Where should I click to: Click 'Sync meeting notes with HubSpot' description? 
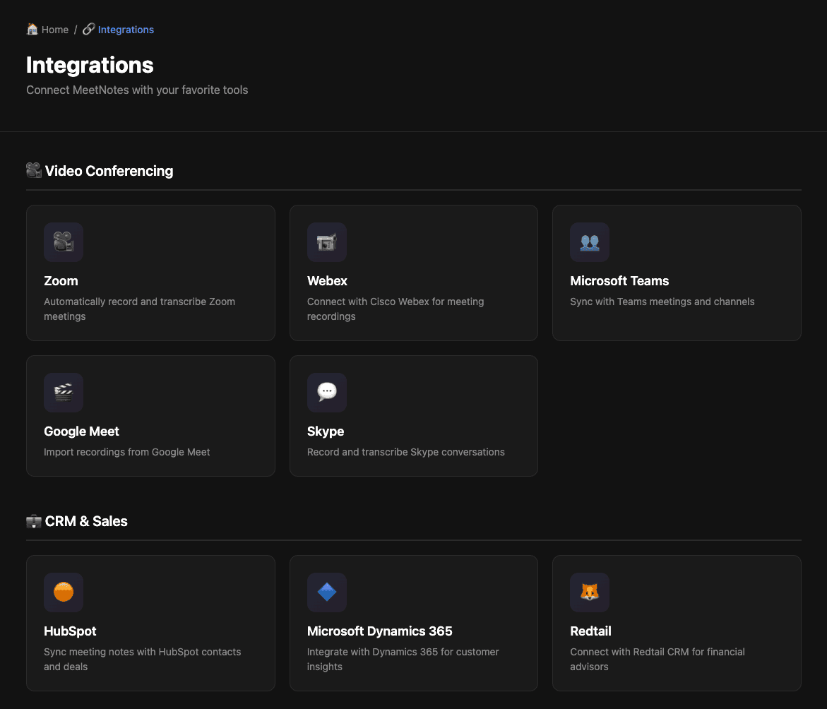coord(143,660)
